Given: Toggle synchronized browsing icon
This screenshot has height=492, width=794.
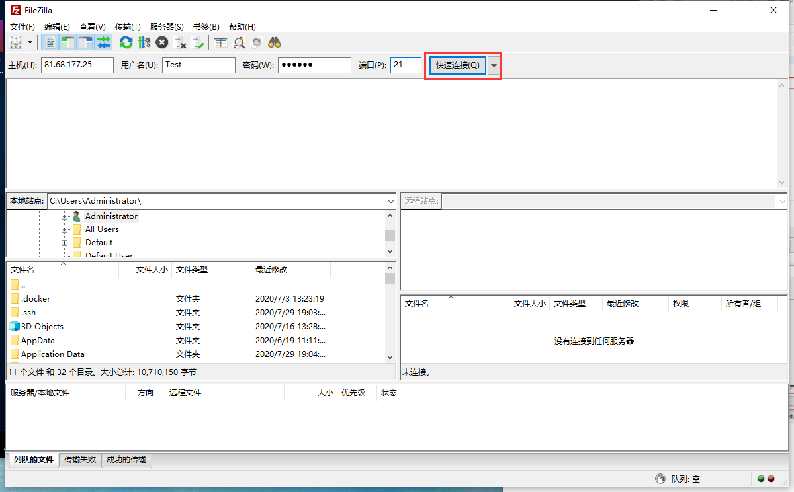Looking at the screenshot, I should [x=257, y=42].
